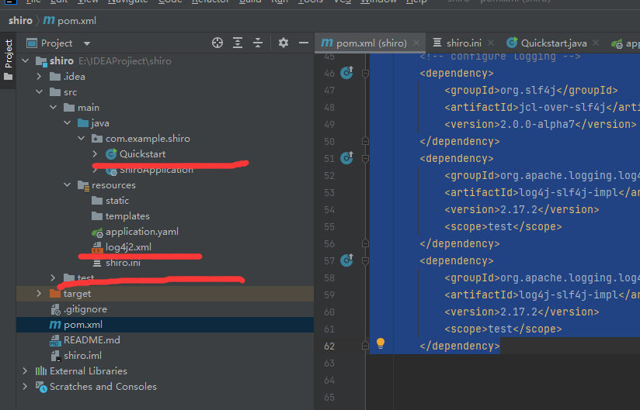Expand Scratches and Consoles arrow
This screenshot has height=410, width=640.
click(x=25, y=386)
